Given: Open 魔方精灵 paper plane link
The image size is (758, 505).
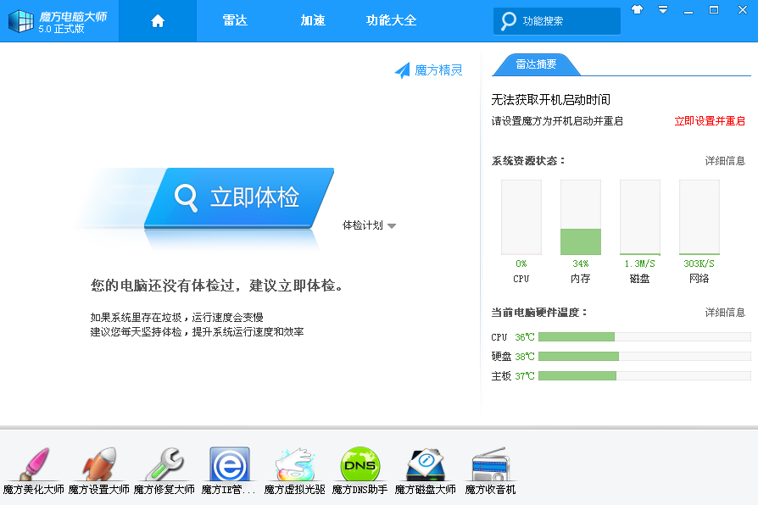Looking at the screenshot, I should [429, 70].
